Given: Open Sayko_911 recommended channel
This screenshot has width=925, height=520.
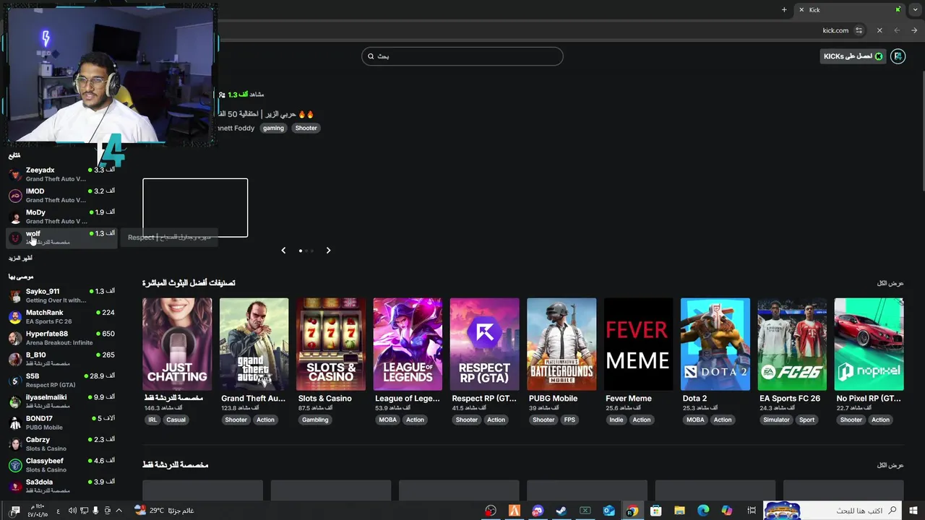Looking at the screenshot, I should 61,295.
